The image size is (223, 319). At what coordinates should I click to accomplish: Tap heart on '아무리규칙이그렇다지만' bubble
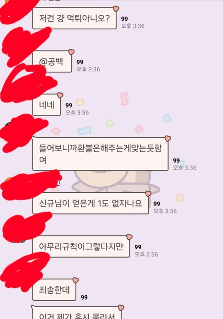pos(129,237)
